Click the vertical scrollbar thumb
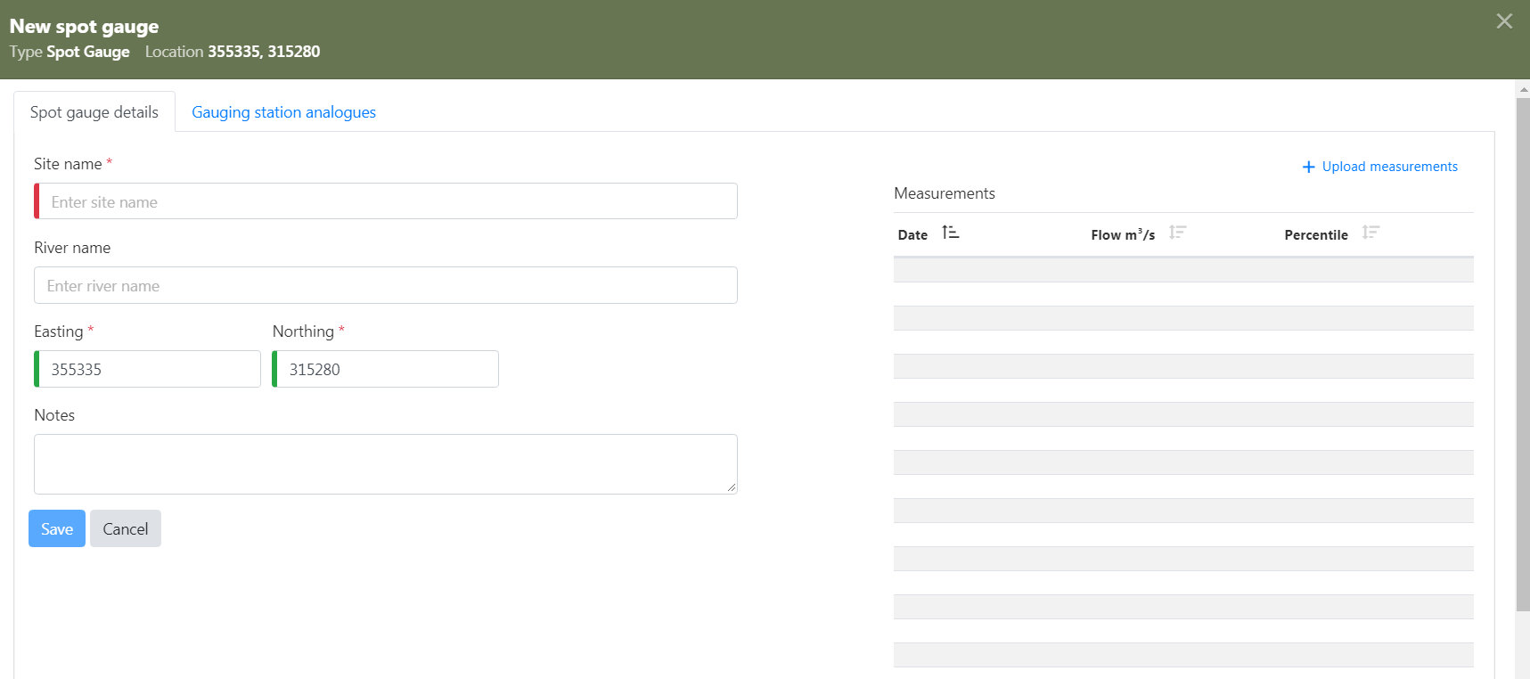The height and width of the screenshot is (679, 1530). coord(1523,356)
